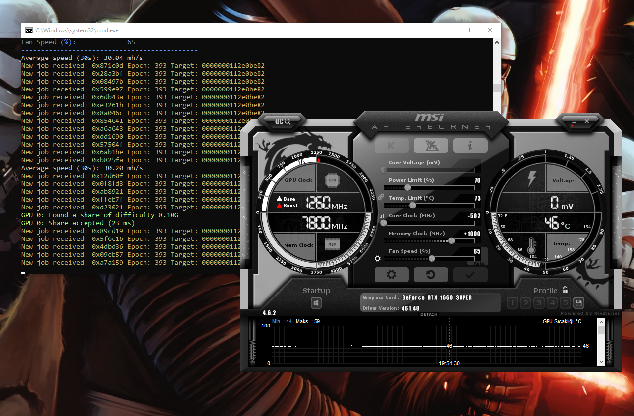Click the Fan Speed value 65
Image resolution: width=634 pixels, height=416 pixels.
477,251
